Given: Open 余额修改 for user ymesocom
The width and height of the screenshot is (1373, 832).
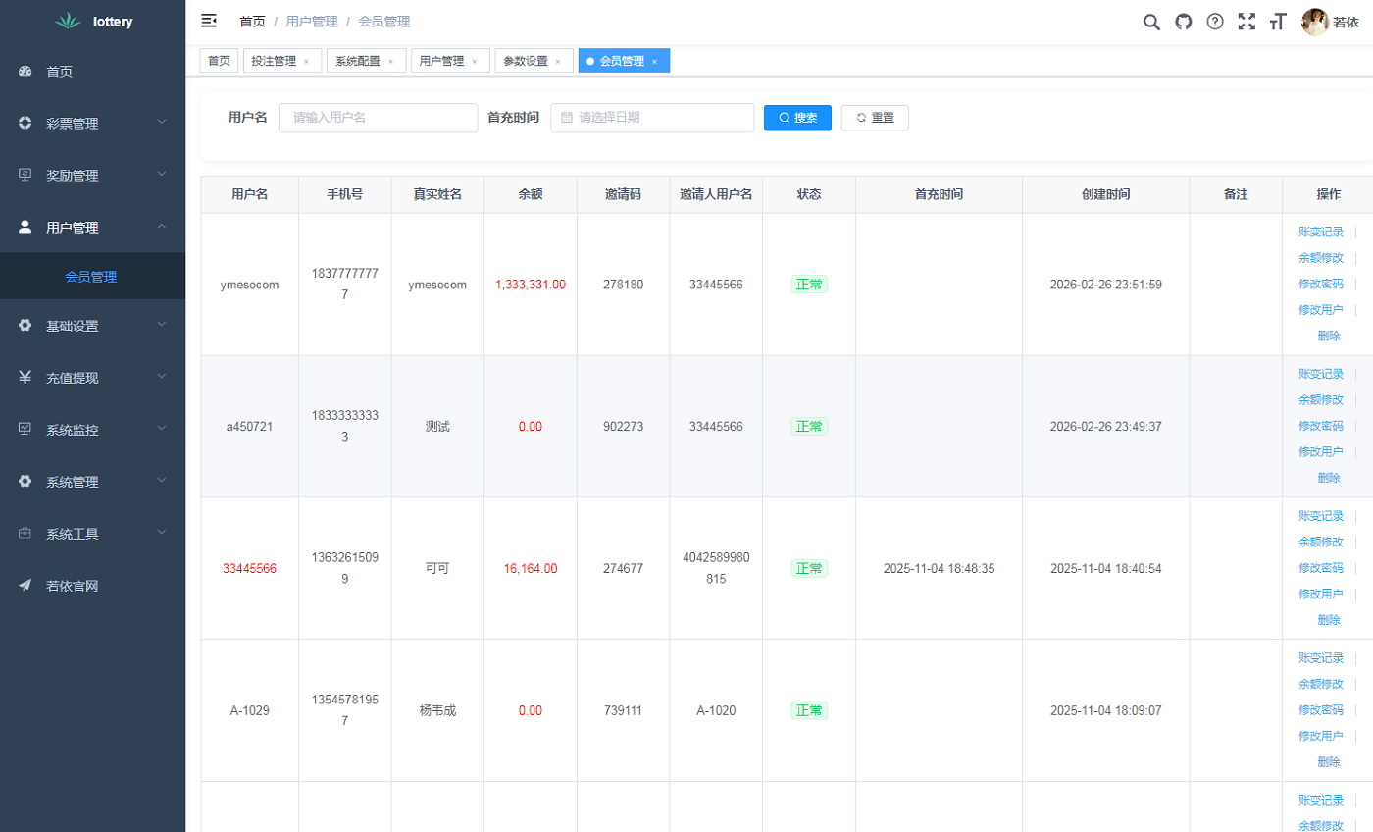Looking at the screenshot, I should pos(1320,258).
